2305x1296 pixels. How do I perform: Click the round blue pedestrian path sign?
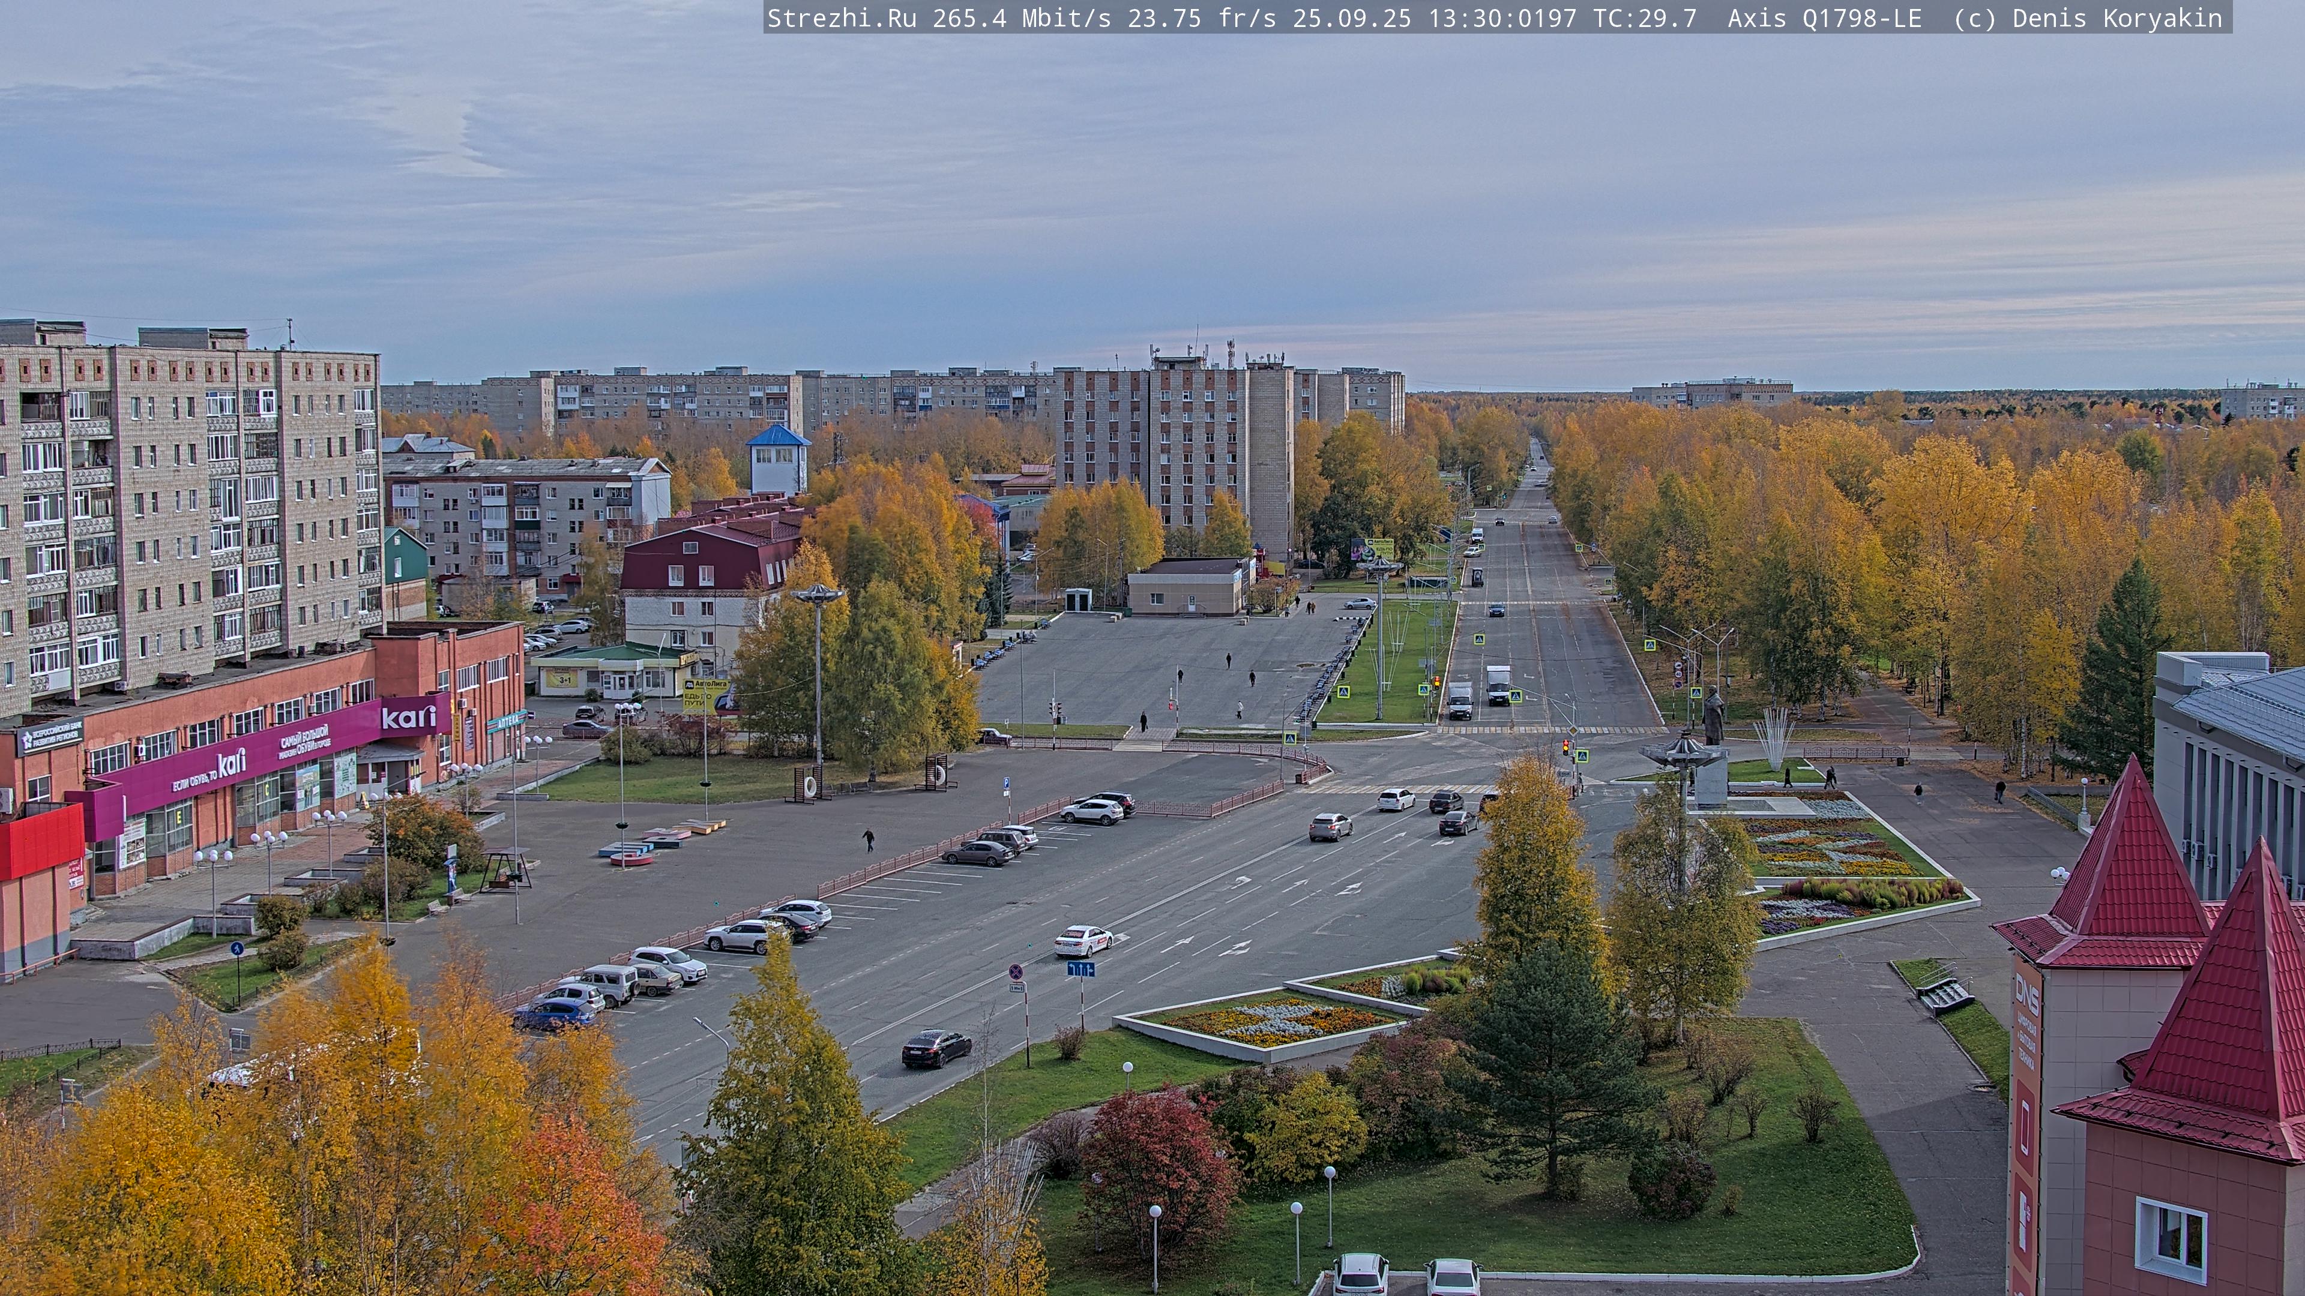coord(237,947)
